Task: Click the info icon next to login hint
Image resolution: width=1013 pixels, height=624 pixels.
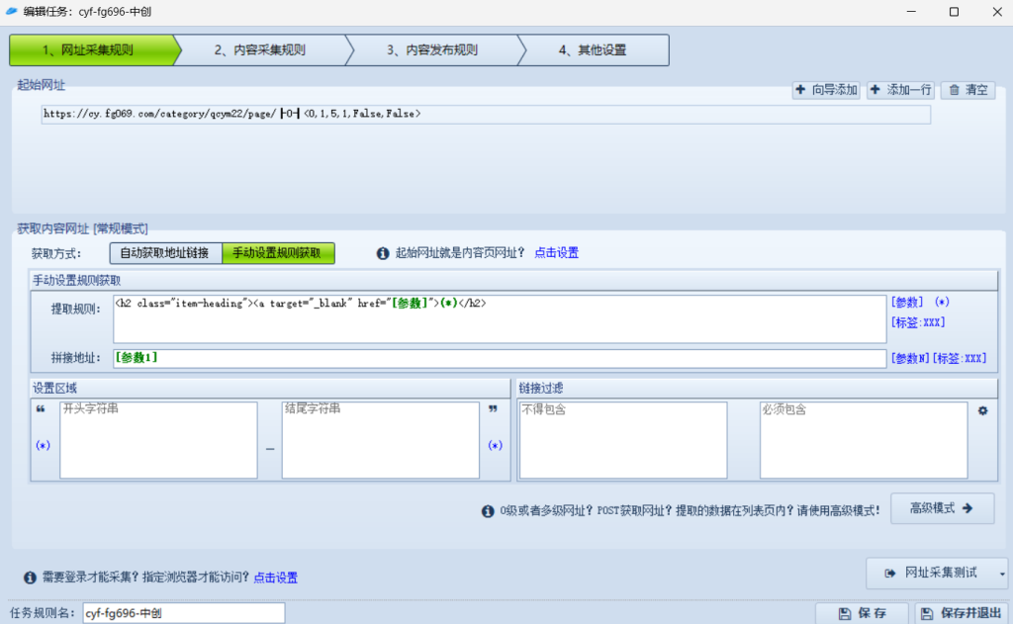Action: [30, 578]
